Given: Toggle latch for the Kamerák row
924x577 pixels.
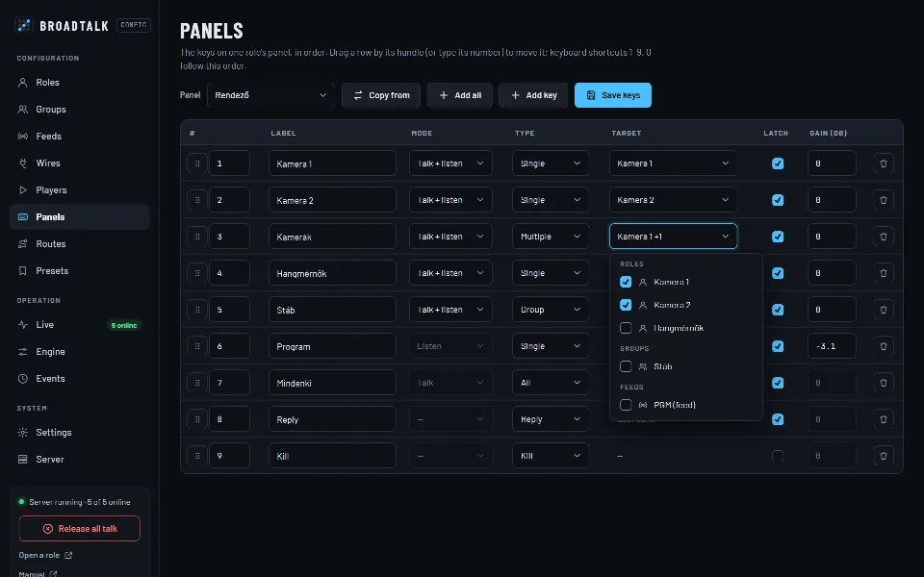Looking at the screenshot, I should [778, 237].
